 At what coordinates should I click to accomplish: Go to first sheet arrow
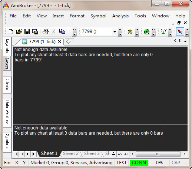pyautogui.click(x=16, y=154)
